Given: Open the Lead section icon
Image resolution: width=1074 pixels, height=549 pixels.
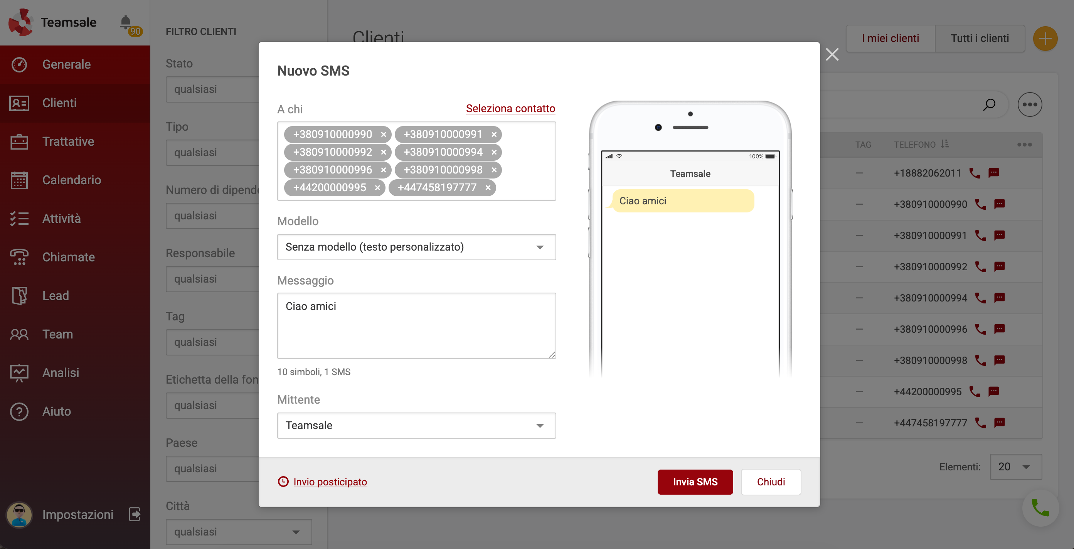Looking at the screenshot, I should (19, 296).
